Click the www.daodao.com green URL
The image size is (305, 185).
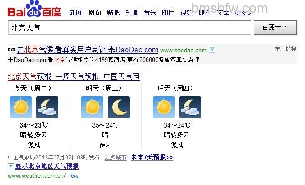[183, 51]
